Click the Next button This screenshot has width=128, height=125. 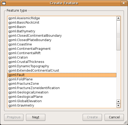[36, 117]
